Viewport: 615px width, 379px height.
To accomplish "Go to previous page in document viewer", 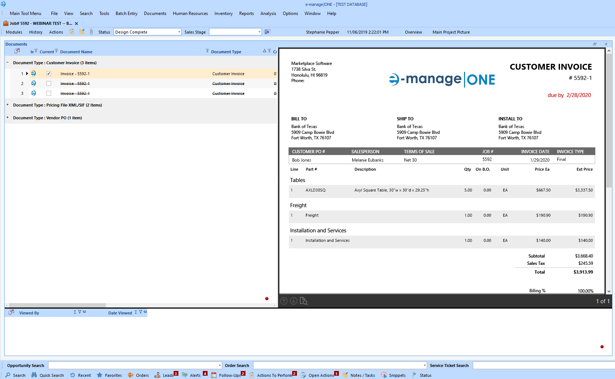I will coord(284,301).
